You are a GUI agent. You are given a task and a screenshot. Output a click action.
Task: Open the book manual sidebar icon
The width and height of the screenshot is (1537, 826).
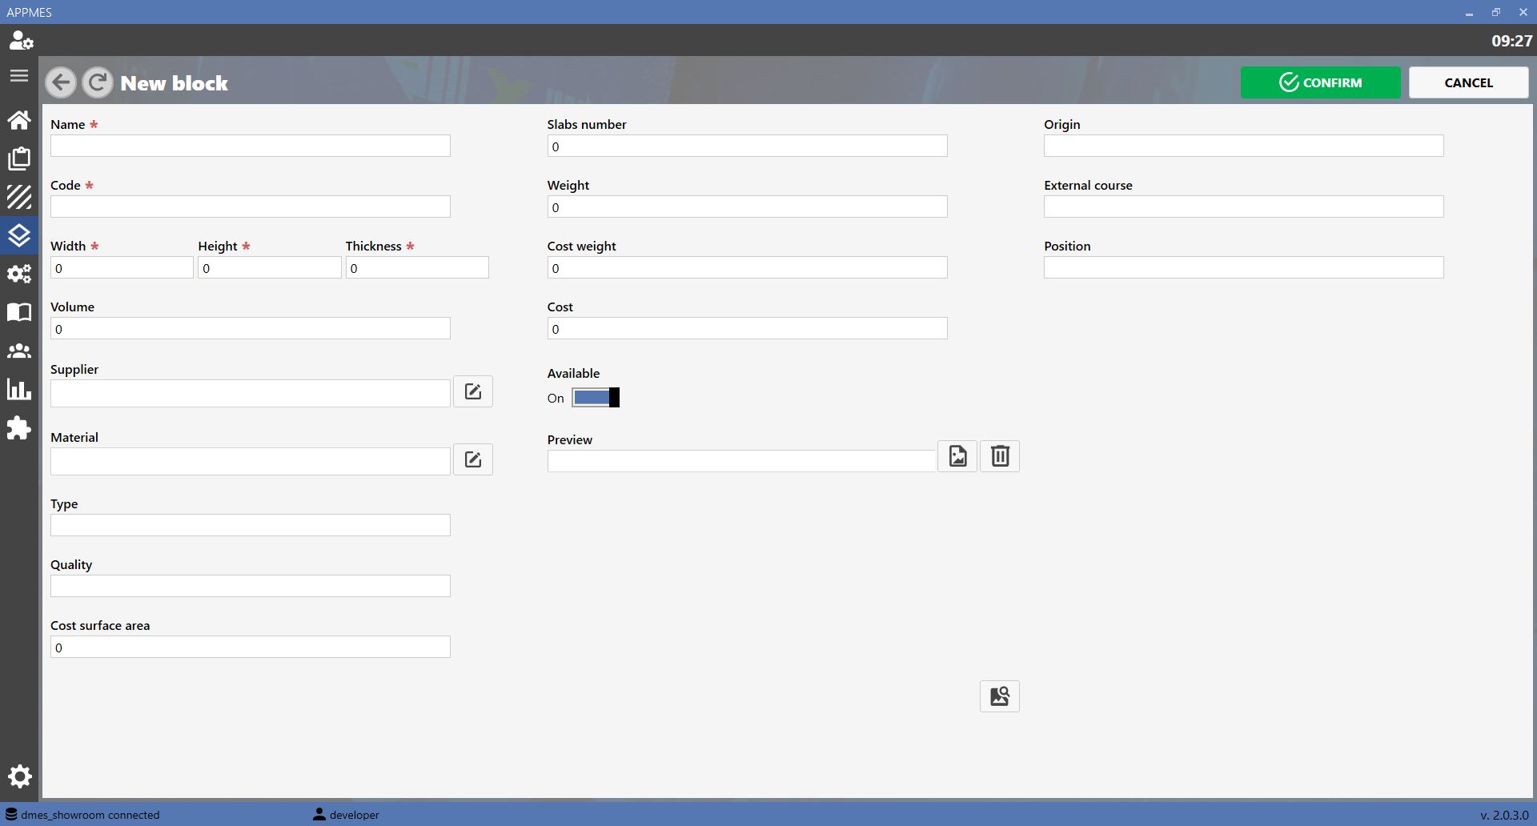(x=19, y=312)
